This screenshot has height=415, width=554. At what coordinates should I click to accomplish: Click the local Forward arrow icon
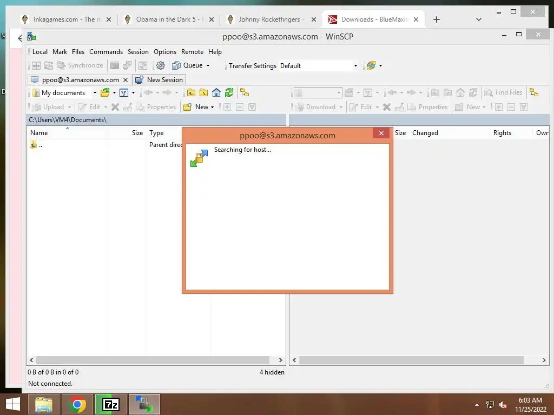tap(167, 93)
